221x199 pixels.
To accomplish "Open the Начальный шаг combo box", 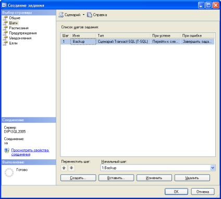I will point(158,168).
